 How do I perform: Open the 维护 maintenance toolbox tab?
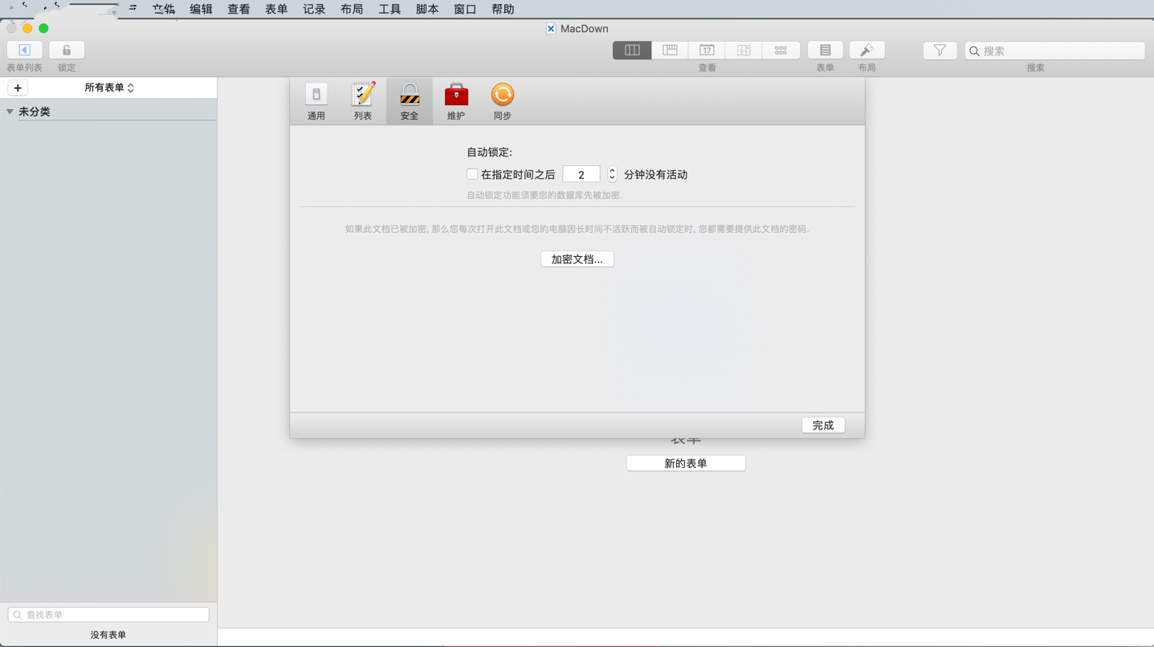456,101
